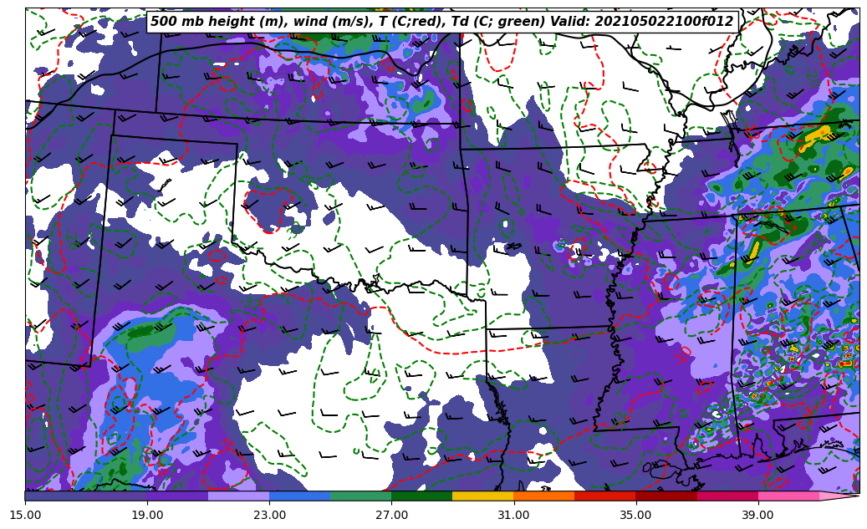Click the 23.00 colorbar tick label

tap(269, 516)
